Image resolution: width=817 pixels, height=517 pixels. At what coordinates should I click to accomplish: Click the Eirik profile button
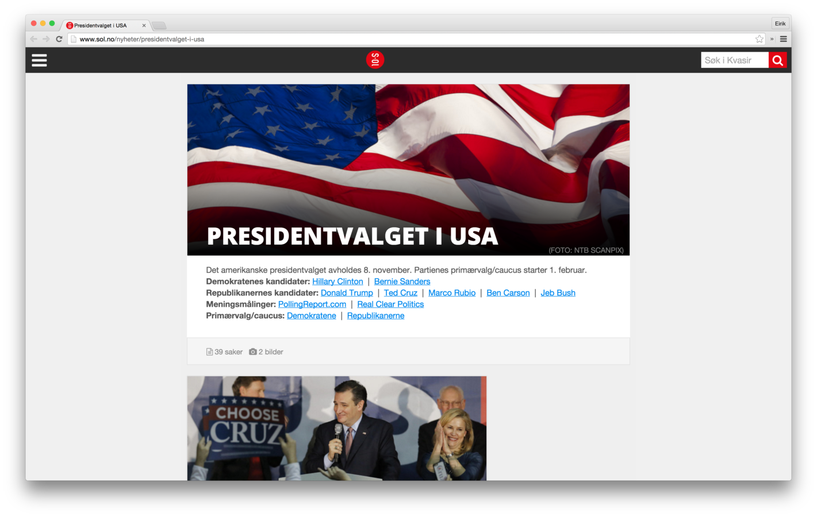(x=780, y=24)
